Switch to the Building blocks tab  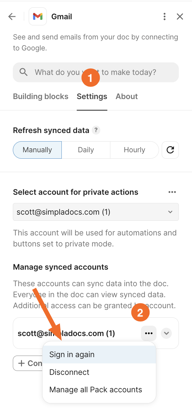41,97
